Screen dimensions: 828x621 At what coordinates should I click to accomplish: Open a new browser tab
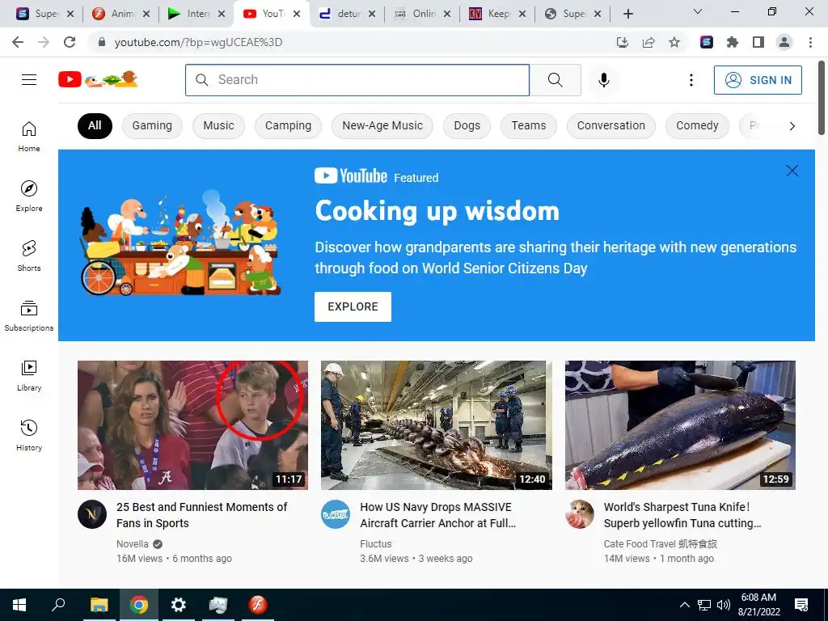(x=627, y=14)
